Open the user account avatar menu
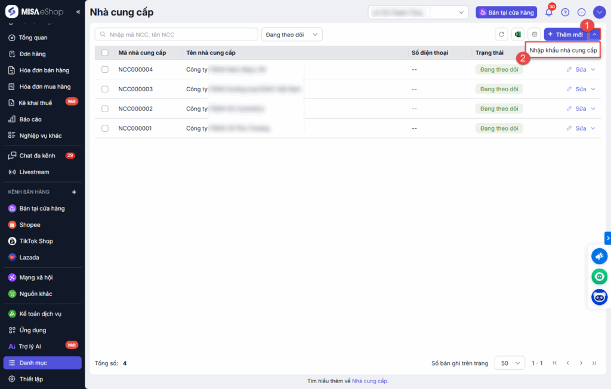The image size is (611, 389). click(x=599, y=12)
